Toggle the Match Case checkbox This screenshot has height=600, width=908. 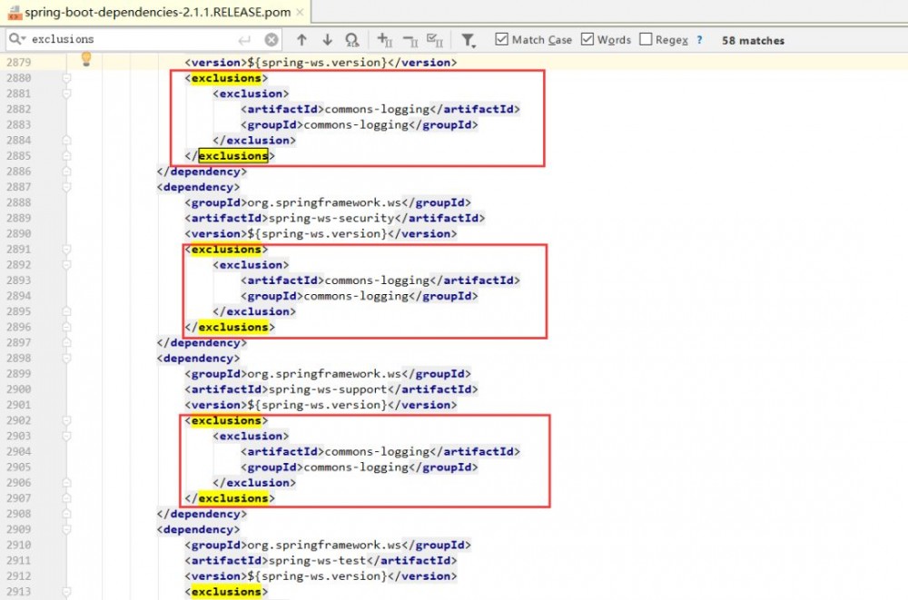point(501,39)
